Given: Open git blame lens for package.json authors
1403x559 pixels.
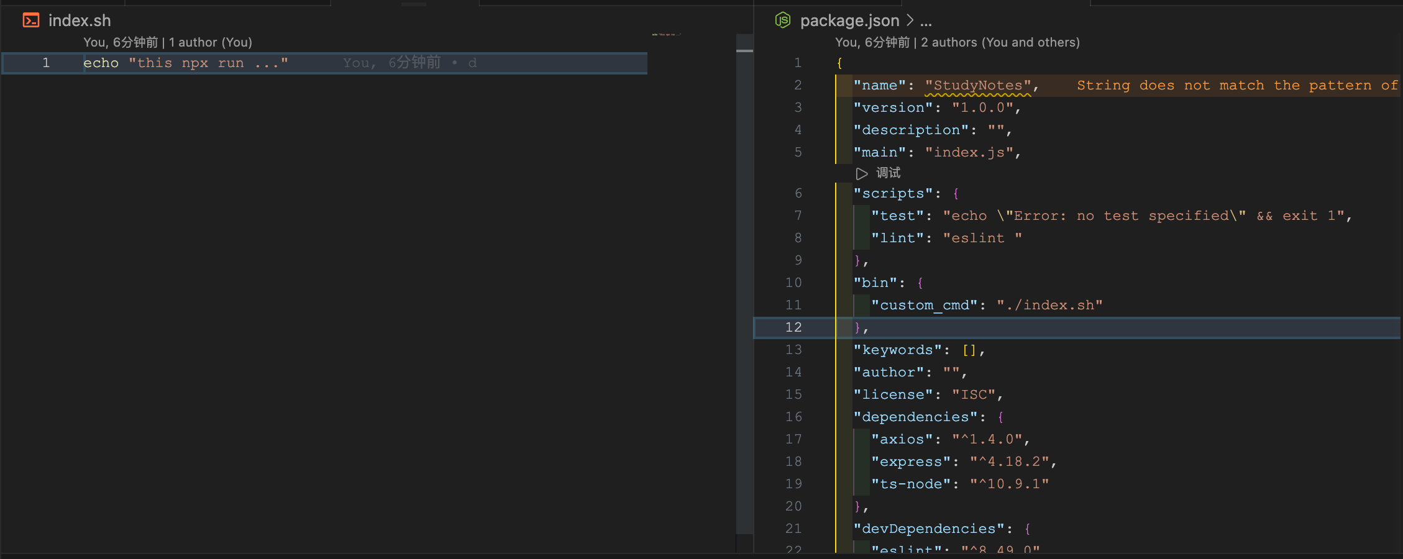Looking at the screenshot, I should pos(957,42).
